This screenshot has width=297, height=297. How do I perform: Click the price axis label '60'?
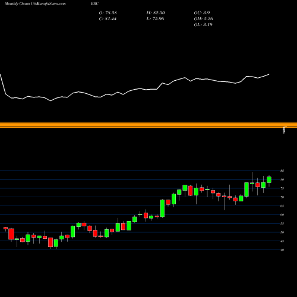282,214
